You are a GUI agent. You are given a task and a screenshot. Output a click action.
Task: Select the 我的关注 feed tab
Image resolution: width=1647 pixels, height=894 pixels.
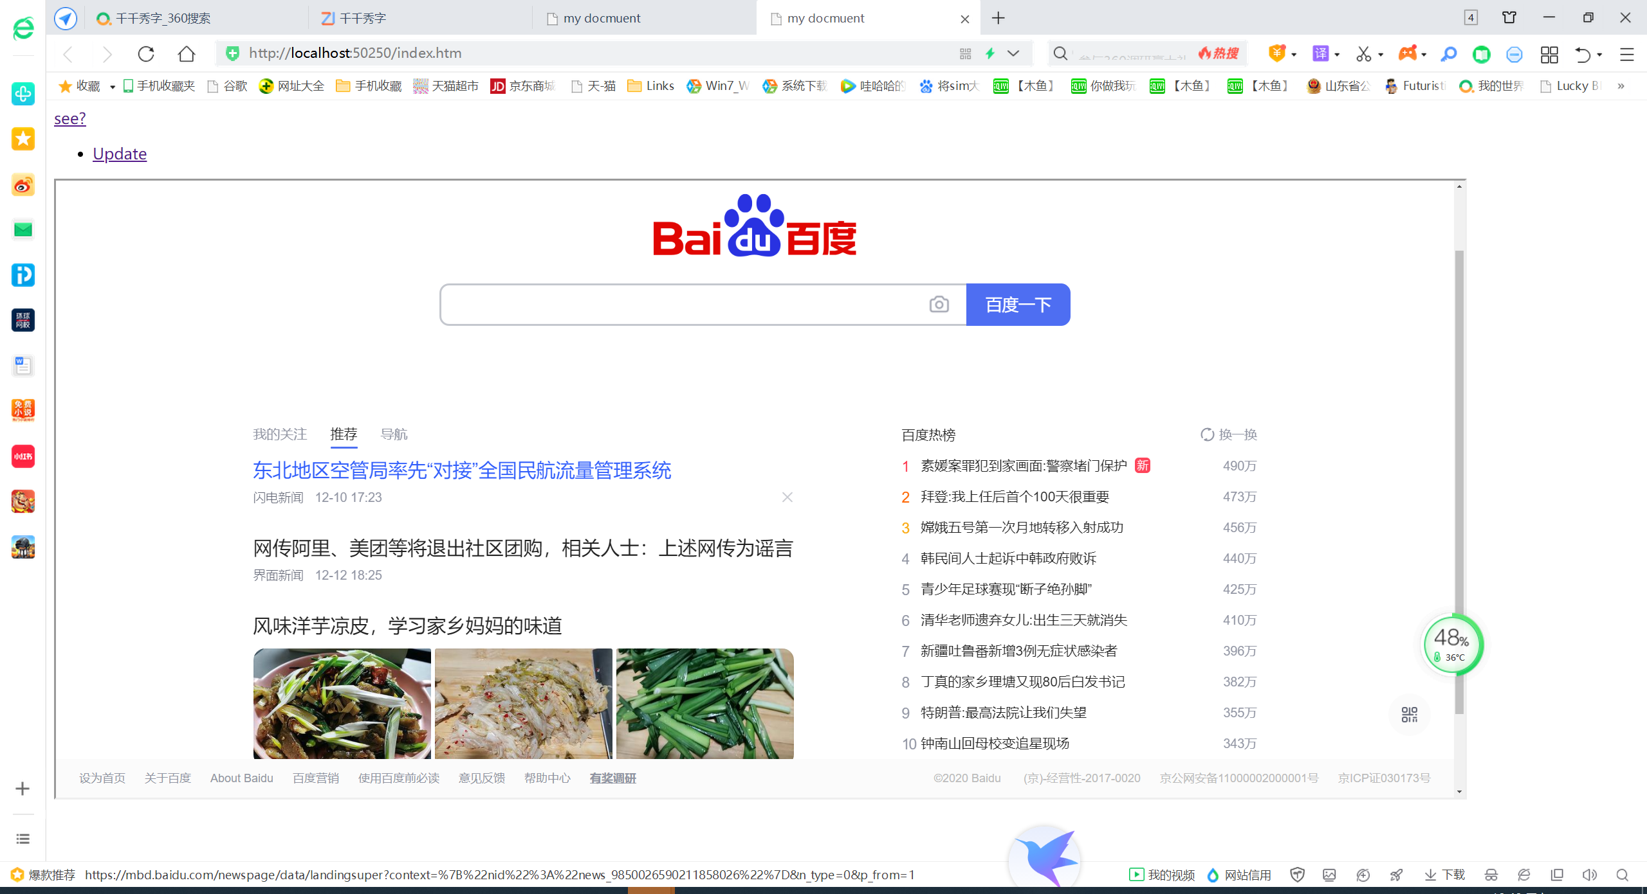[x=280, y=434]
